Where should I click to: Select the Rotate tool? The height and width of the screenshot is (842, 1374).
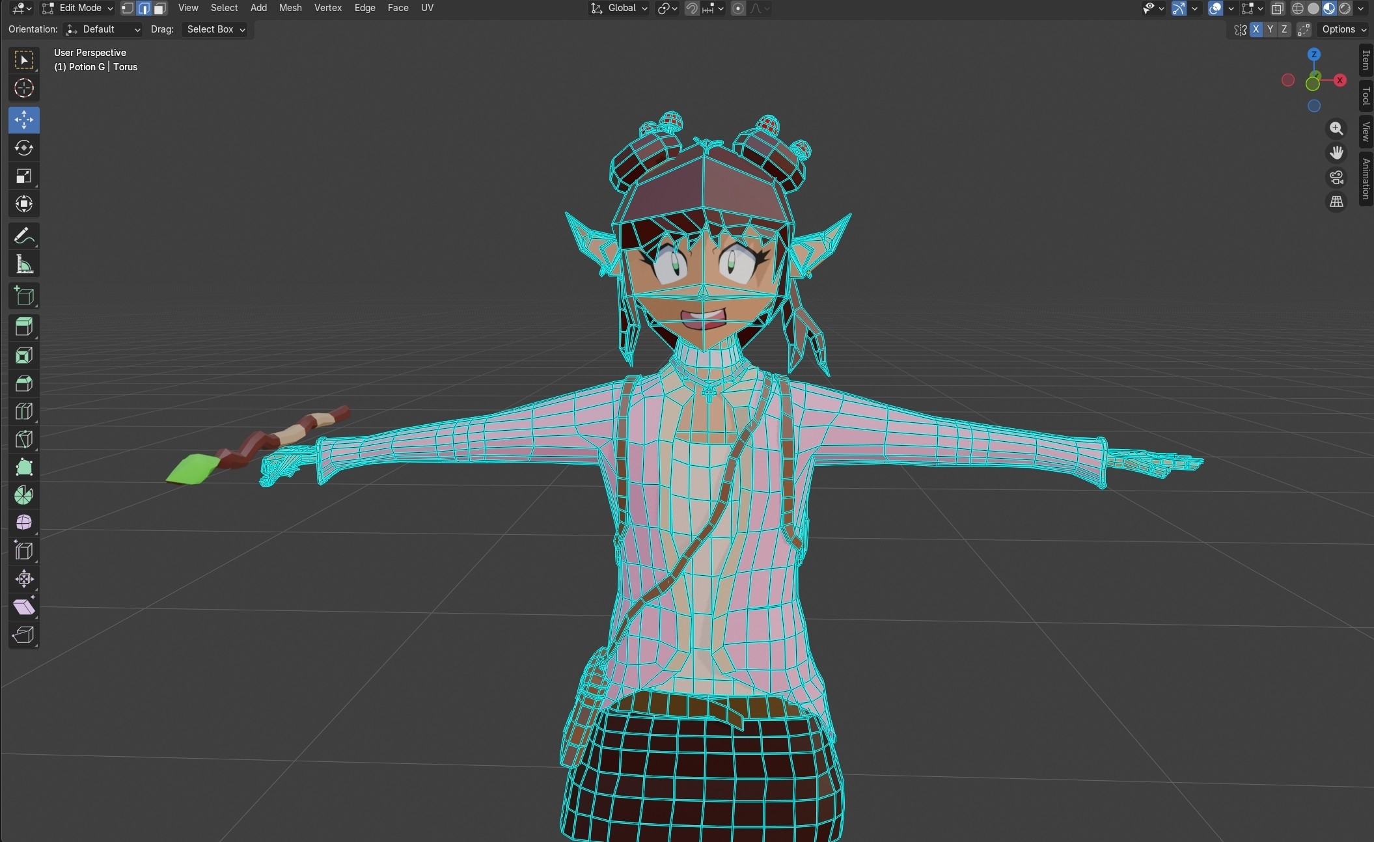click(x=24, y=148)
